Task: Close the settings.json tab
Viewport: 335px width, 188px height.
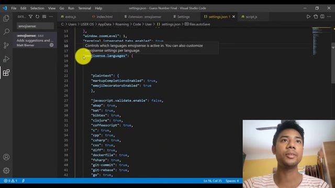Action: coord(234,17)
